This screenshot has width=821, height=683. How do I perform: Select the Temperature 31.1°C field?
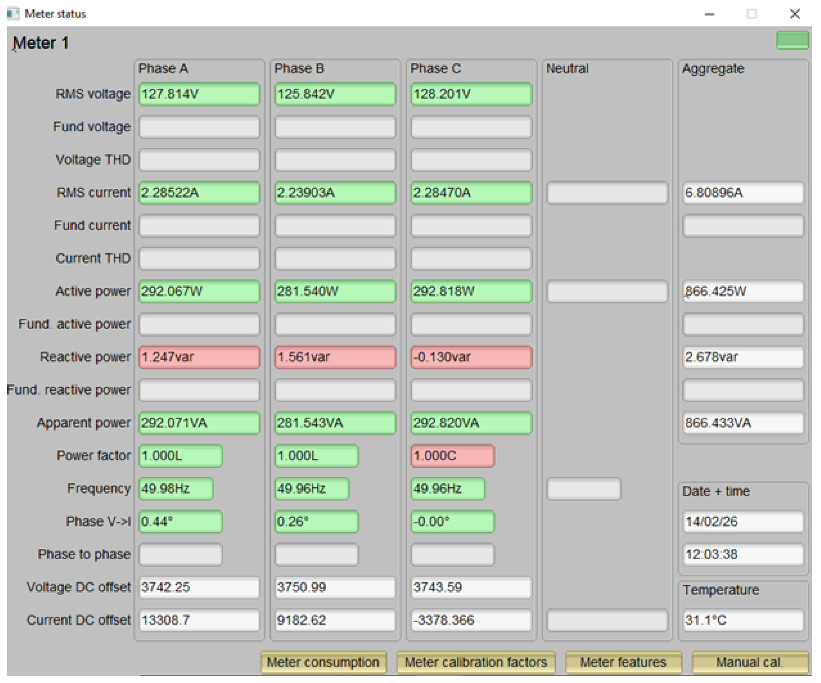tap(743, 620)
